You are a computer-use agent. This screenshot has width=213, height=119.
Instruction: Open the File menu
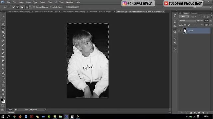coord(9,2)
